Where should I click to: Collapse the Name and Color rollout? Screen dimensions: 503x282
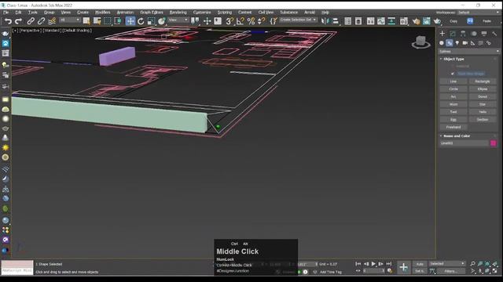point(457,136)
